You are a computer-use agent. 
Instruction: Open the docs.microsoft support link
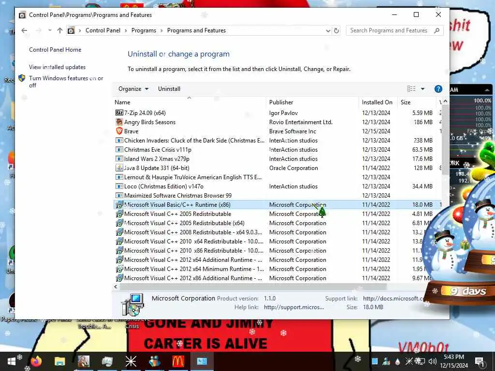coord(393,299)
